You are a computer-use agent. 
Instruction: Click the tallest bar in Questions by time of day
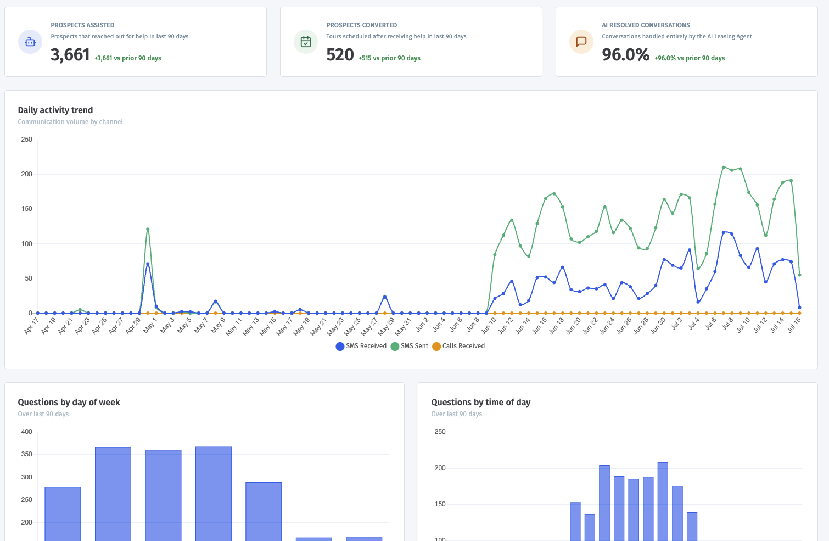pos(663,501)
